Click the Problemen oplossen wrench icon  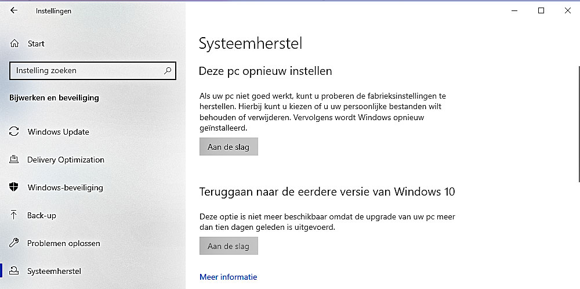coord(14,243)
